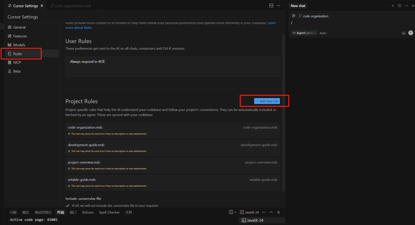Switch to the 输出 panel tab
The image size is (415, 225).
26,212
